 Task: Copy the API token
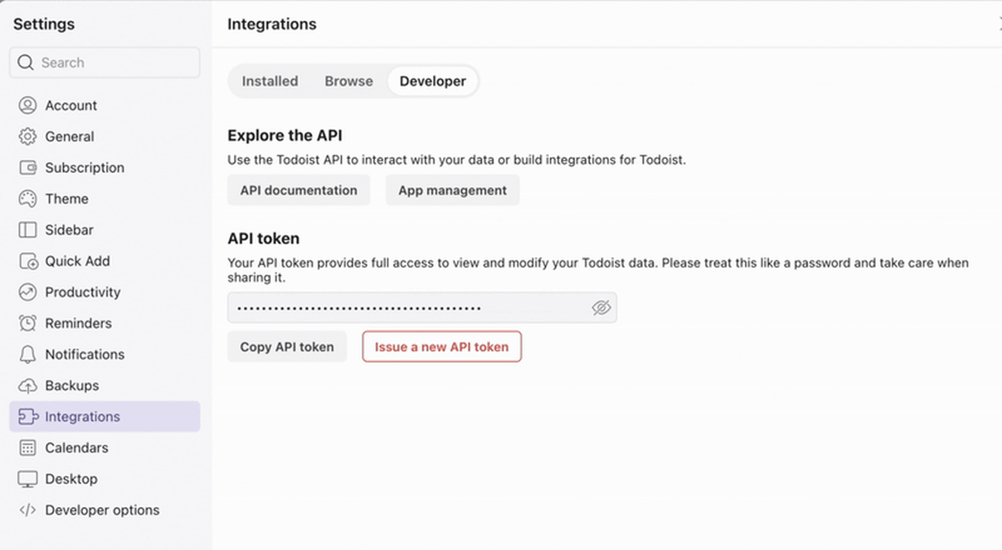pos(287,347)
